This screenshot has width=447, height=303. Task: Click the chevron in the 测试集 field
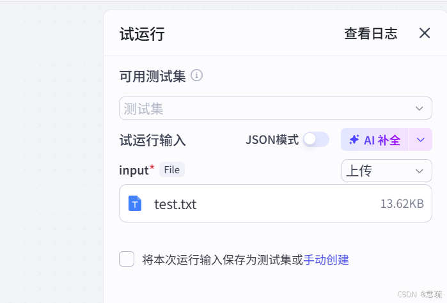(x=420, y=108)
